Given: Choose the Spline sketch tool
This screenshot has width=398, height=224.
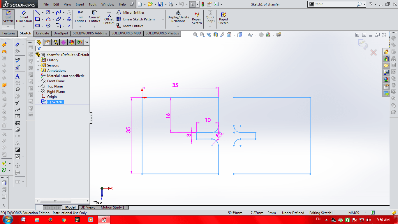Looking at the screenshot, I should (59, 12).
